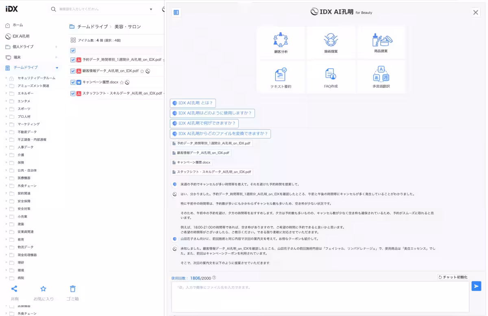488x316 pixels.
Task: Open 個人ドライブ in sidebar
Action: [20, 47]
